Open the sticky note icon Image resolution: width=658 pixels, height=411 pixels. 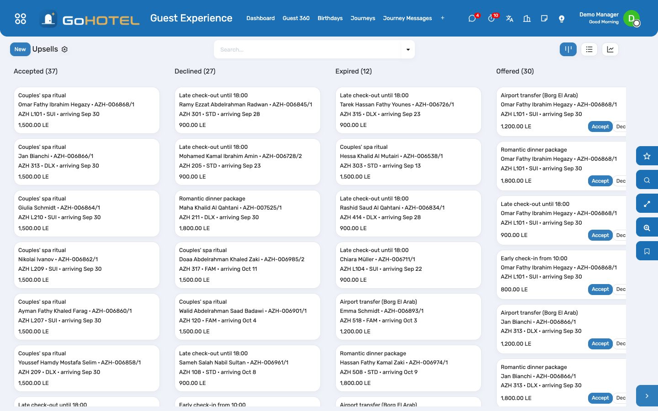pos(544,18)
